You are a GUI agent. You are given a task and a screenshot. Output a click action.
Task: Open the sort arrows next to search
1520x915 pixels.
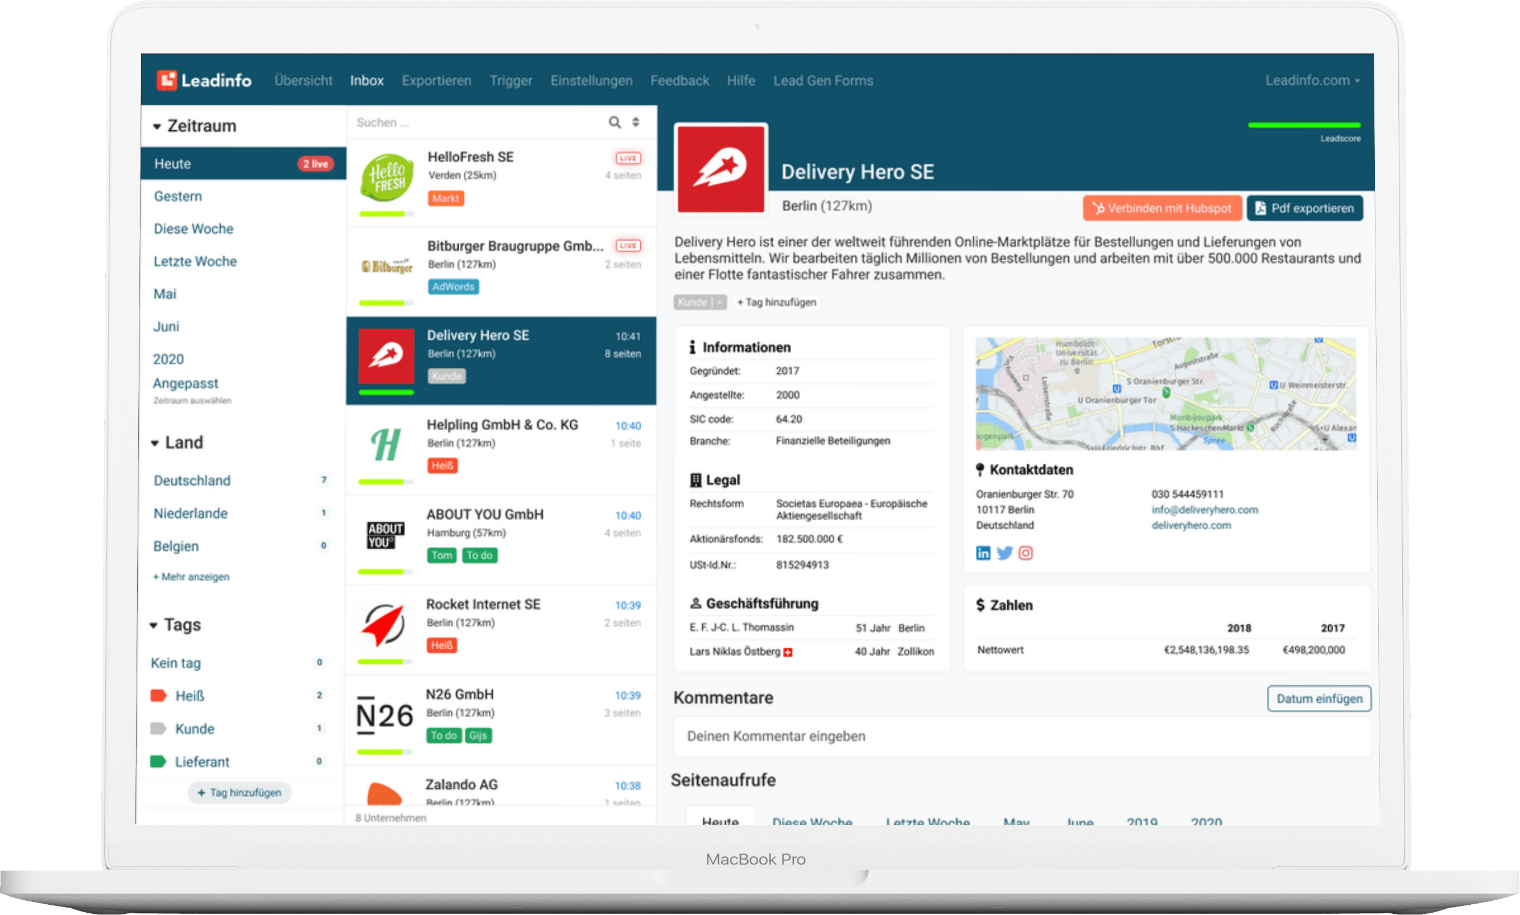tap(636, 122)
